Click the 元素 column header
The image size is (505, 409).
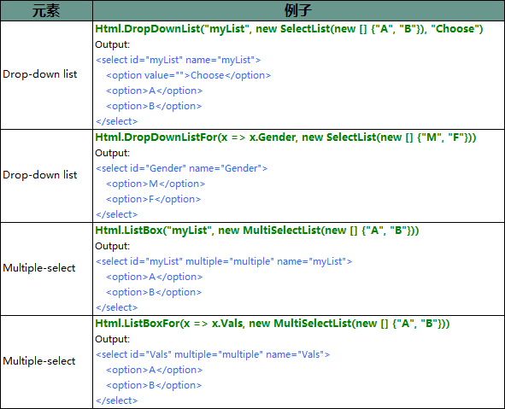[46, 10]
